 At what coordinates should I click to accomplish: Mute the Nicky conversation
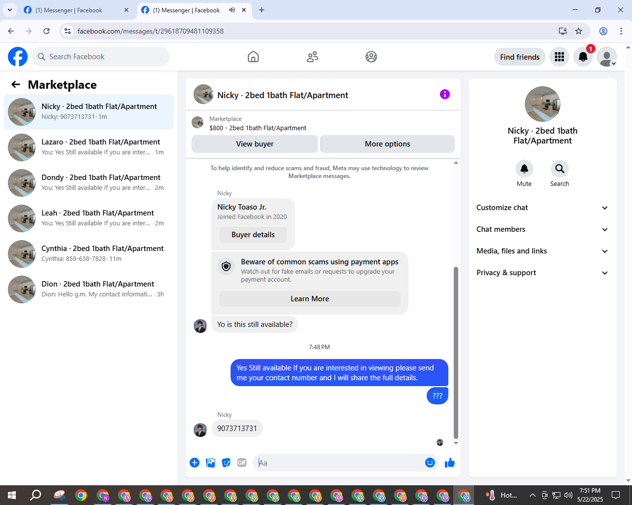(524, 169)
